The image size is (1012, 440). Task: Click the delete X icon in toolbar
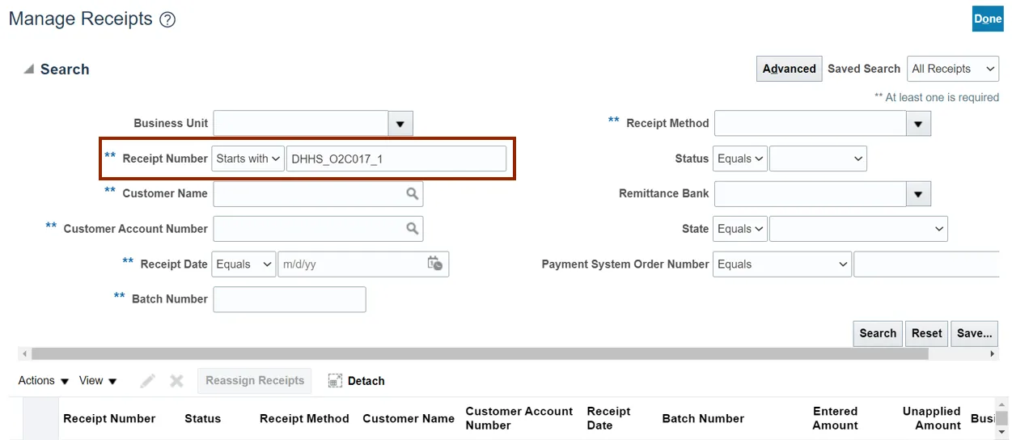pos(176,381)
